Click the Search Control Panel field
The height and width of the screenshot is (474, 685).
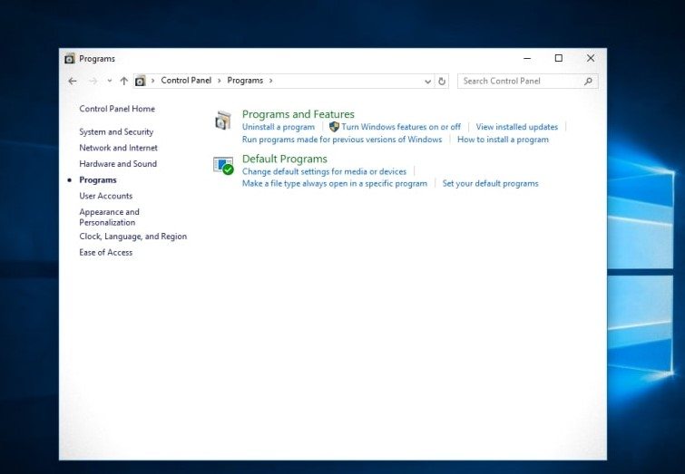[x=519, y=81]
